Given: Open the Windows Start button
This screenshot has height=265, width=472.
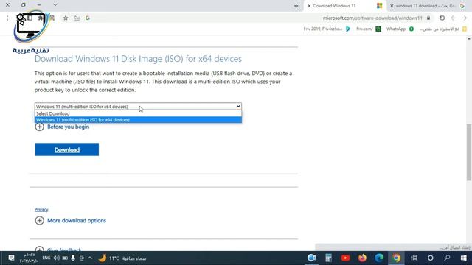Looking at the screenshot, I should click(464, 258).
